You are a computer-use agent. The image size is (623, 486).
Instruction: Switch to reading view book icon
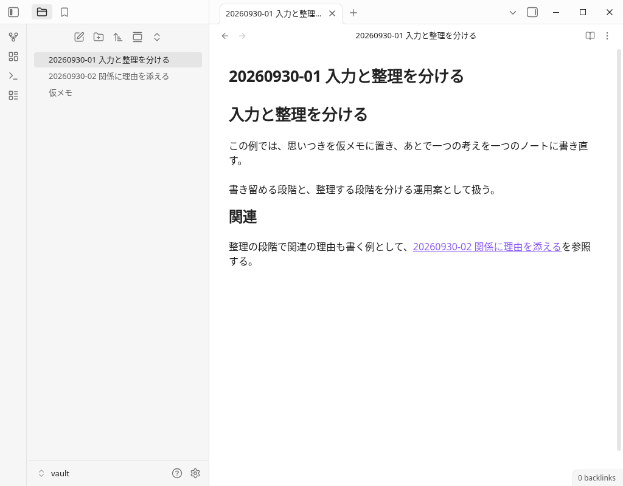point(590,36)
